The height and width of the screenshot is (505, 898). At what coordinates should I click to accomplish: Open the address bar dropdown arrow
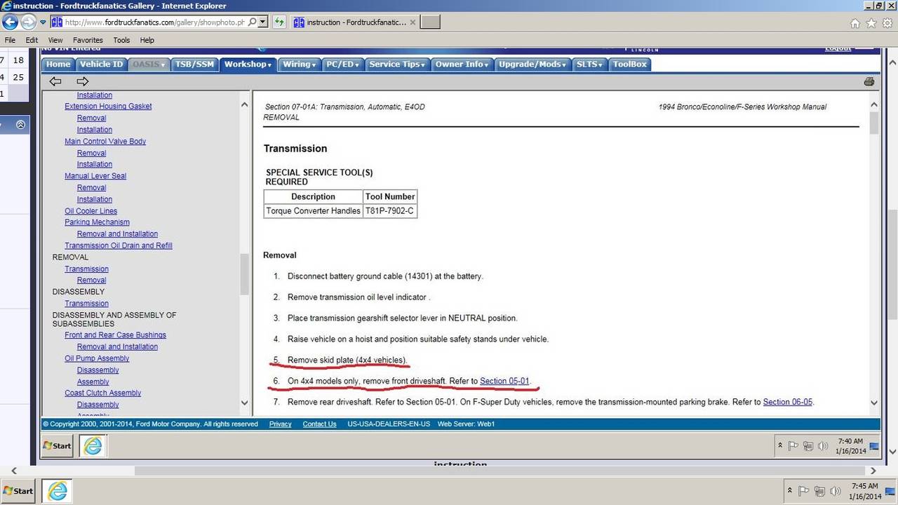point(263,22)
